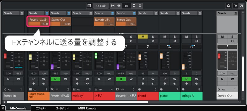The image size is (247, 111).
Task: Disable read automation on Reverb - ボーカル
Action: point(55,79)
